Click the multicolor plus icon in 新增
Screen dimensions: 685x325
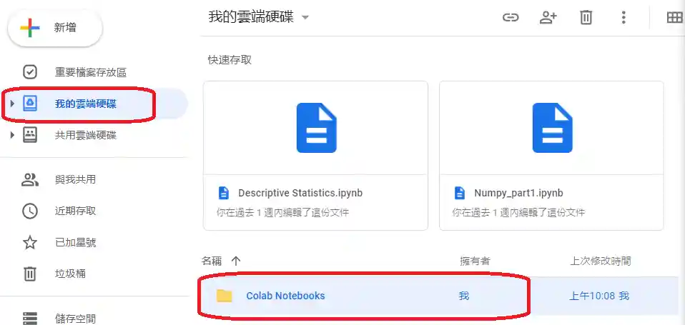[30, 28]
